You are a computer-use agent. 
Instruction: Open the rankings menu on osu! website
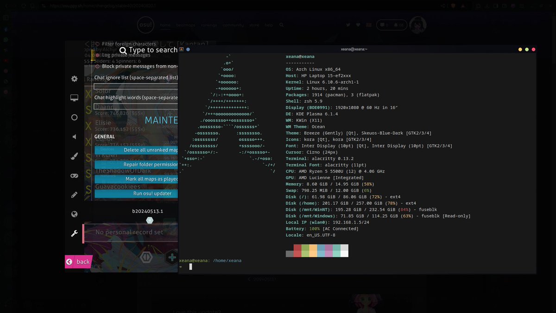[x=209, y=25]
